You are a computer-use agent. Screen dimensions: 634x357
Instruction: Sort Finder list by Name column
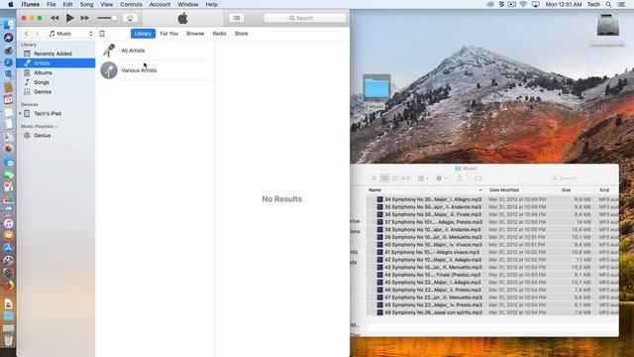426,190
